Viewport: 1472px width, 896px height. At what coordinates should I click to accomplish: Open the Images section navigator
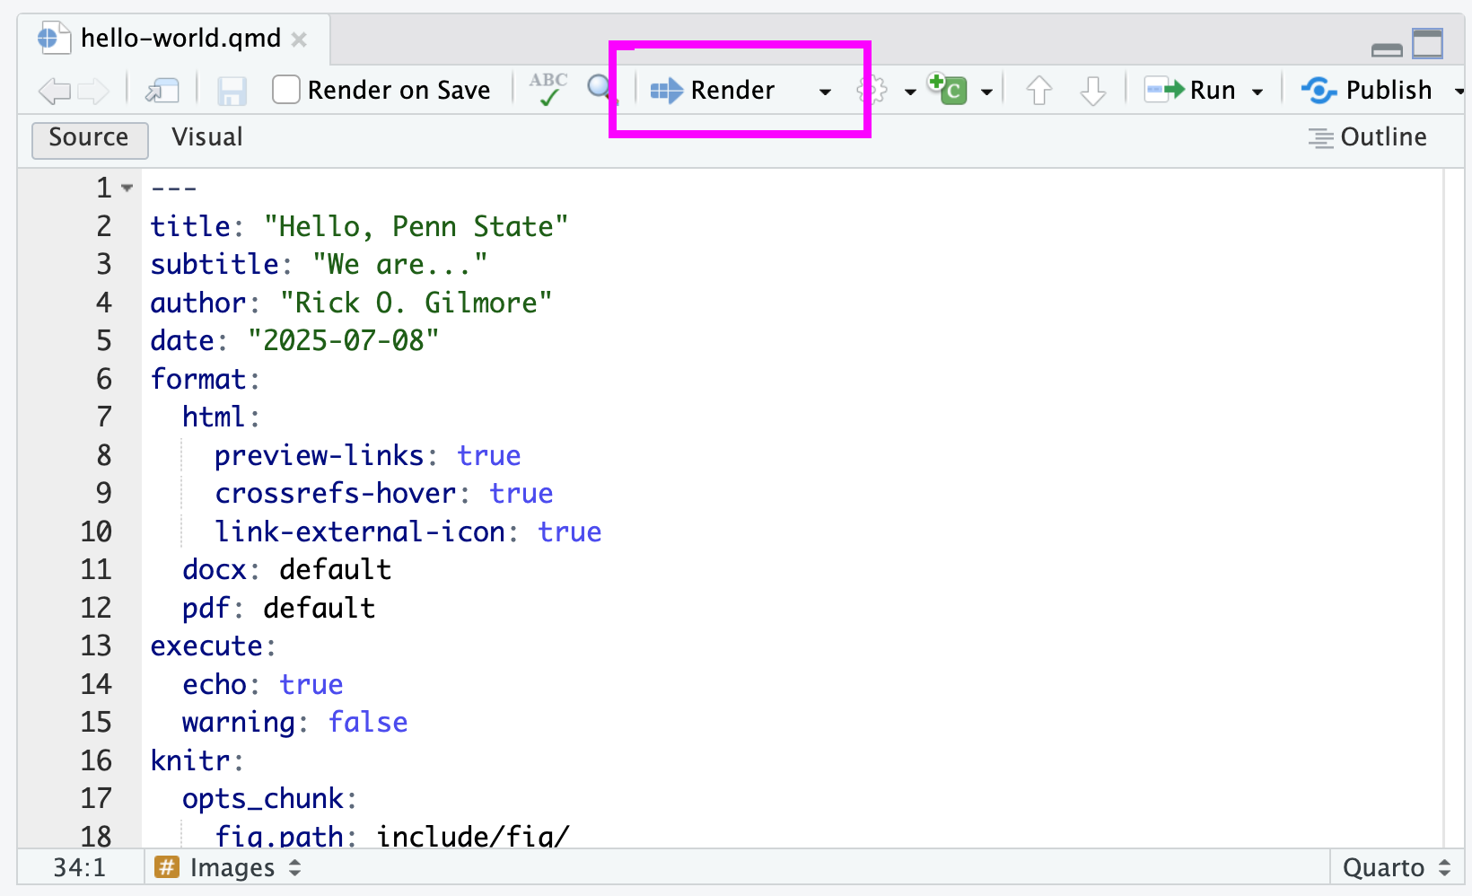point(231,868)
